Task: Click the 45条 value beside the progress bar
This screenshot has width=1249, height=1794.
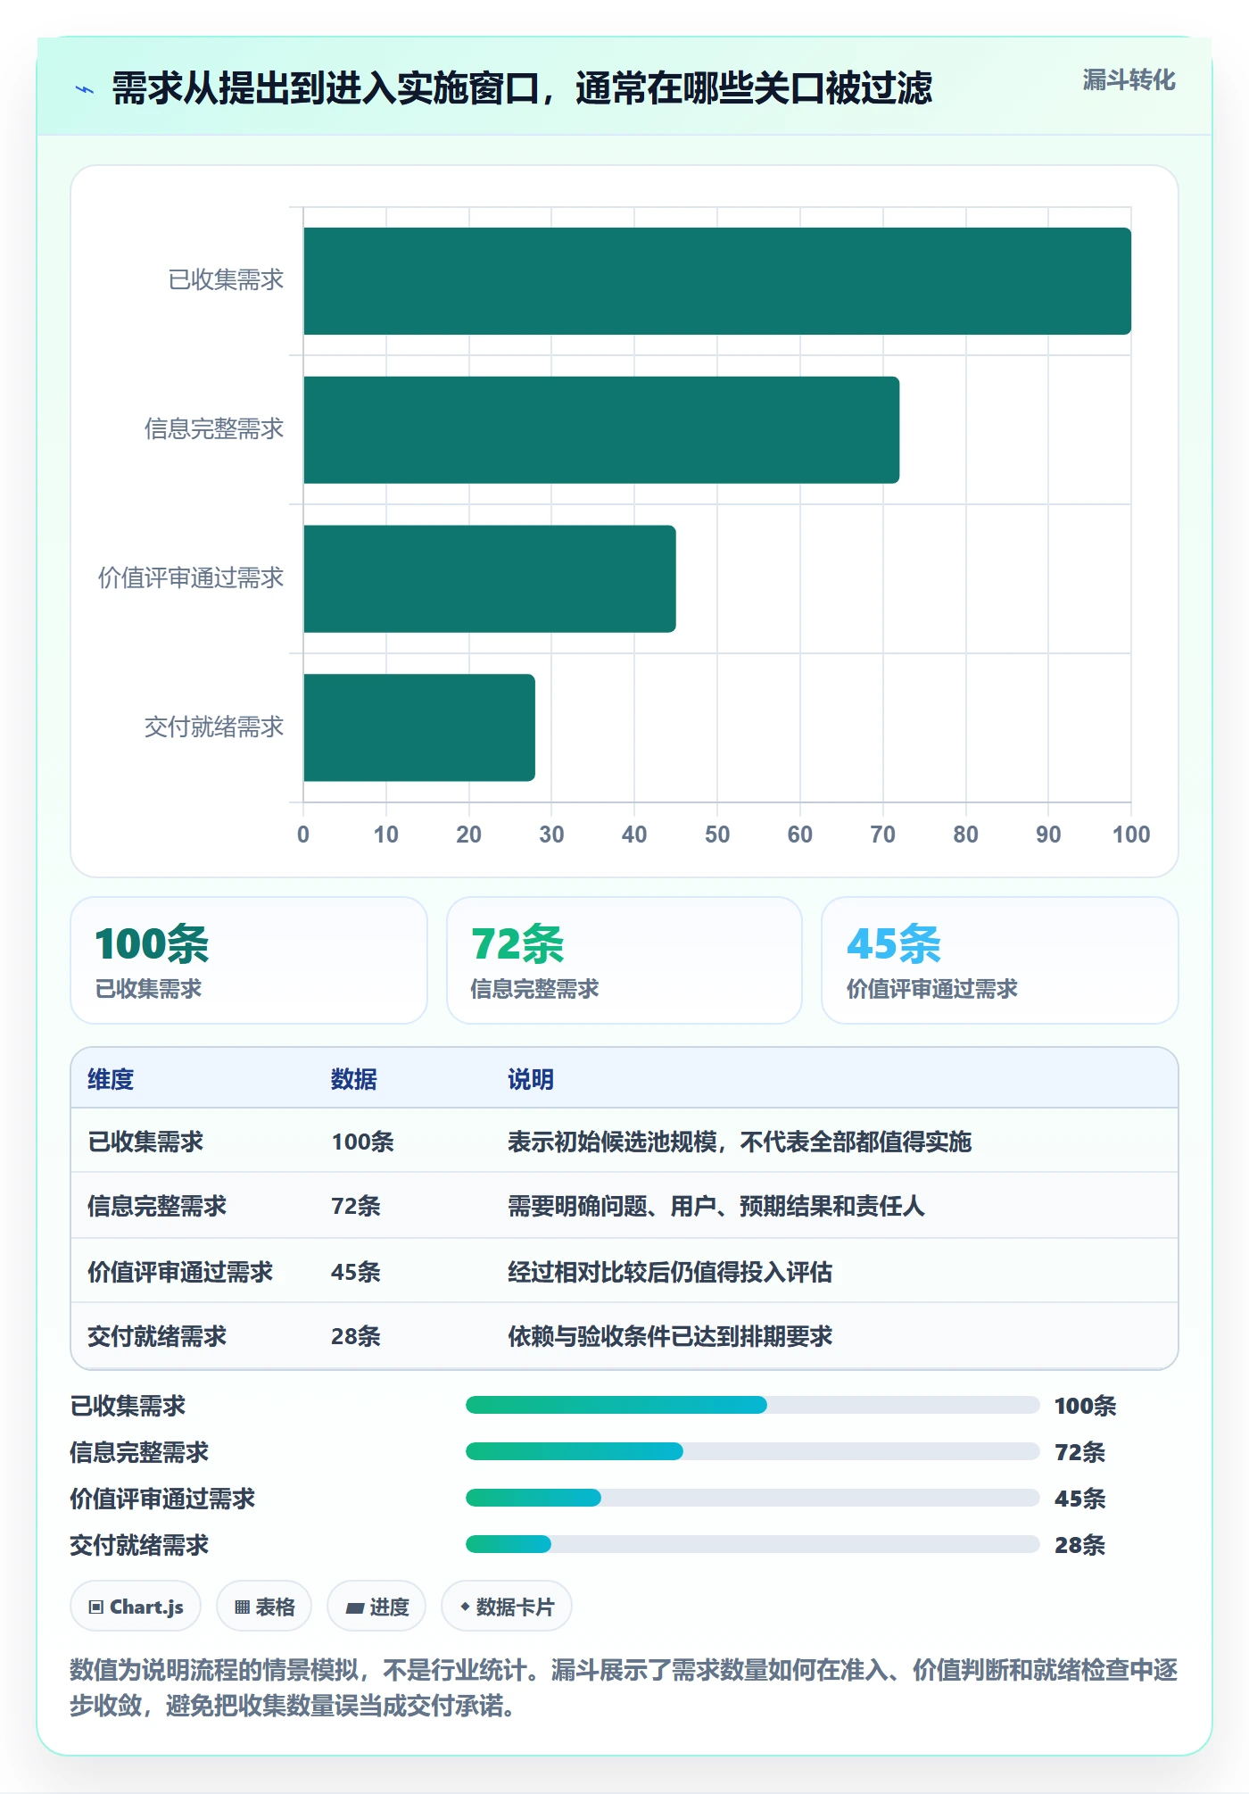Action: tap(1079, 1499)
